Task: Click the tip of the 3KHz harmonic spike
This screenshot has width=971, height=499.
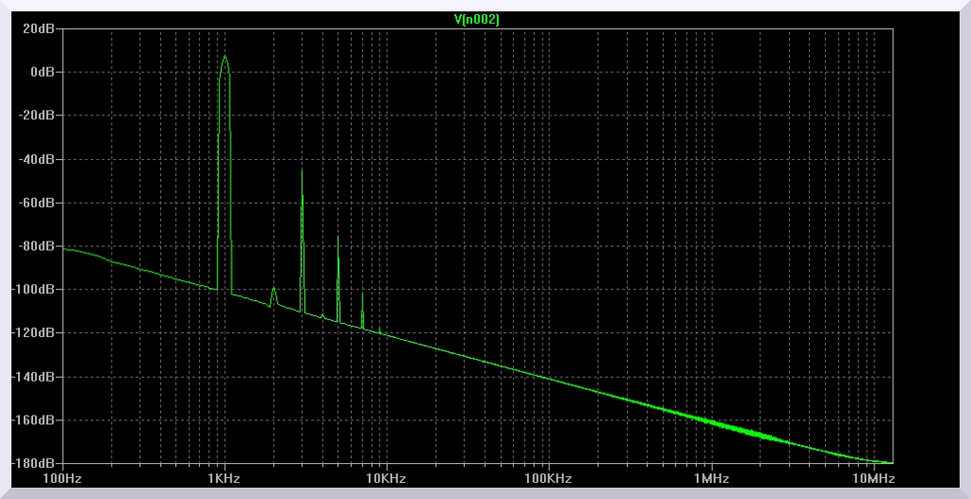Action: 302,170
